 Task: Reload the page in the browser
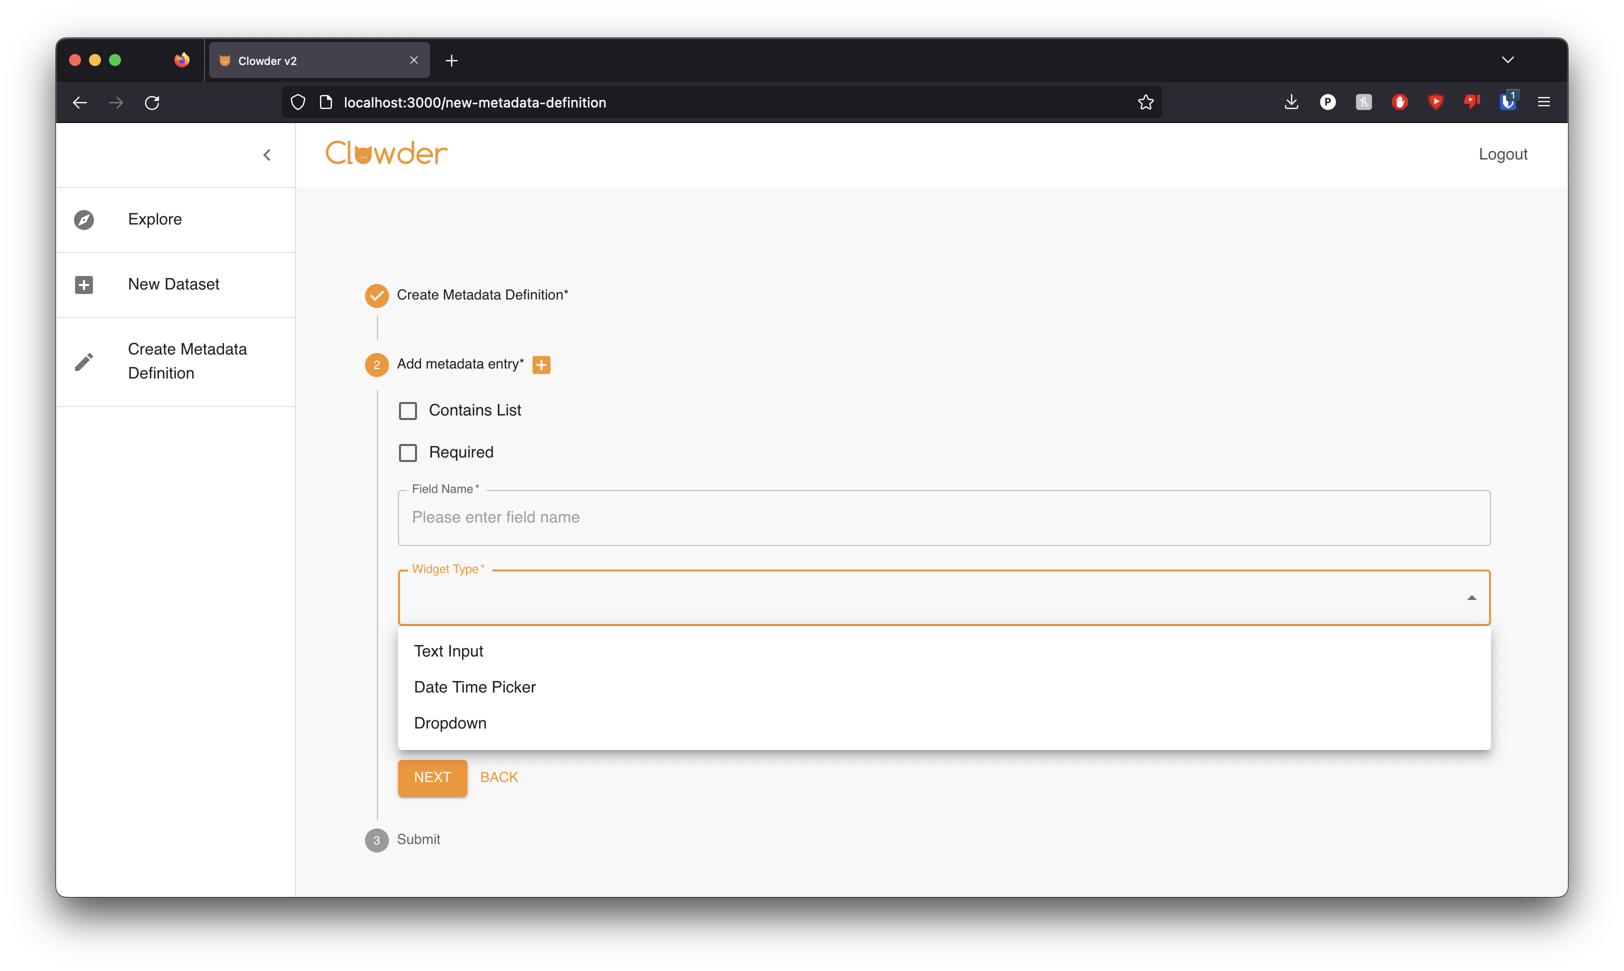152,102
